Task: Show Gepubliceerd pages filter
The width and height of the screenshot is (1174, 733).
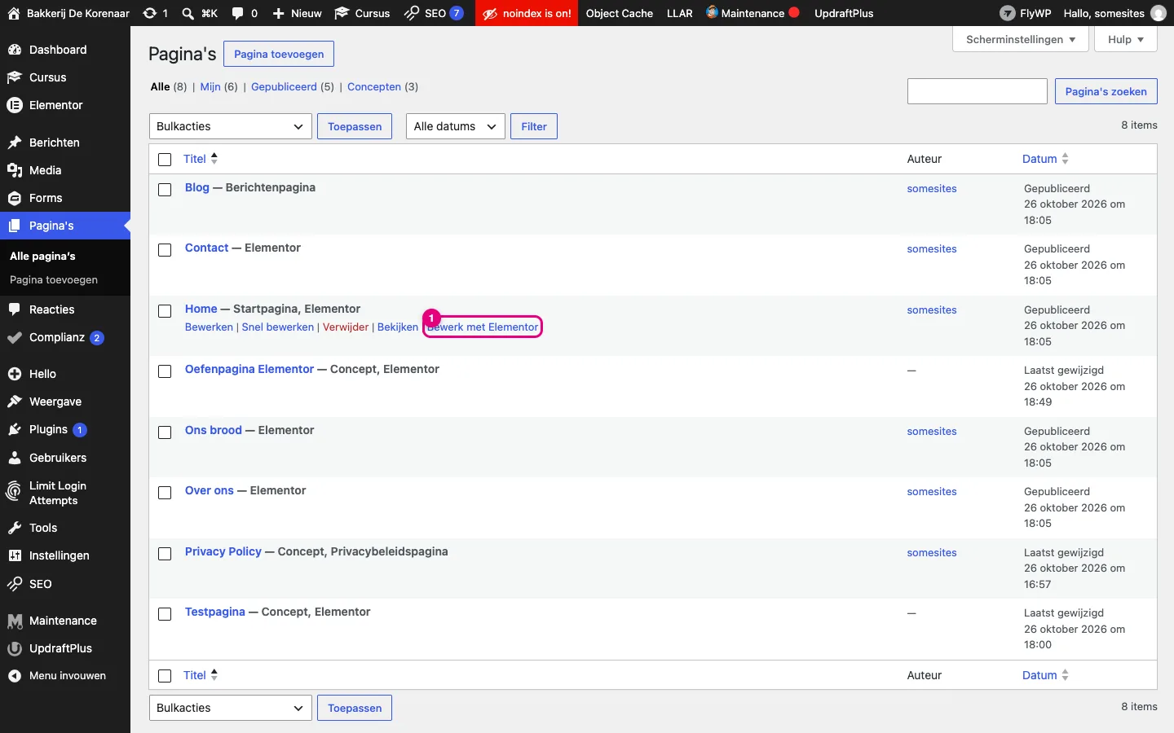Action: coord(284,86)
